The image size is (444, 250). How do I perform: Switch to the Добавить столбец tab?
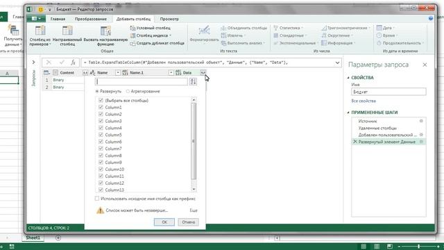pos(133,19)
